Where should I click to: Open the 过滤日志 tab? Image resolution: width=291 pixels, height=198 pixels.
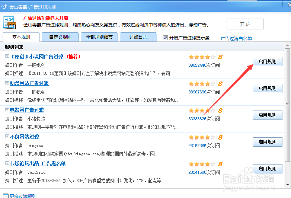pos(138,37)
